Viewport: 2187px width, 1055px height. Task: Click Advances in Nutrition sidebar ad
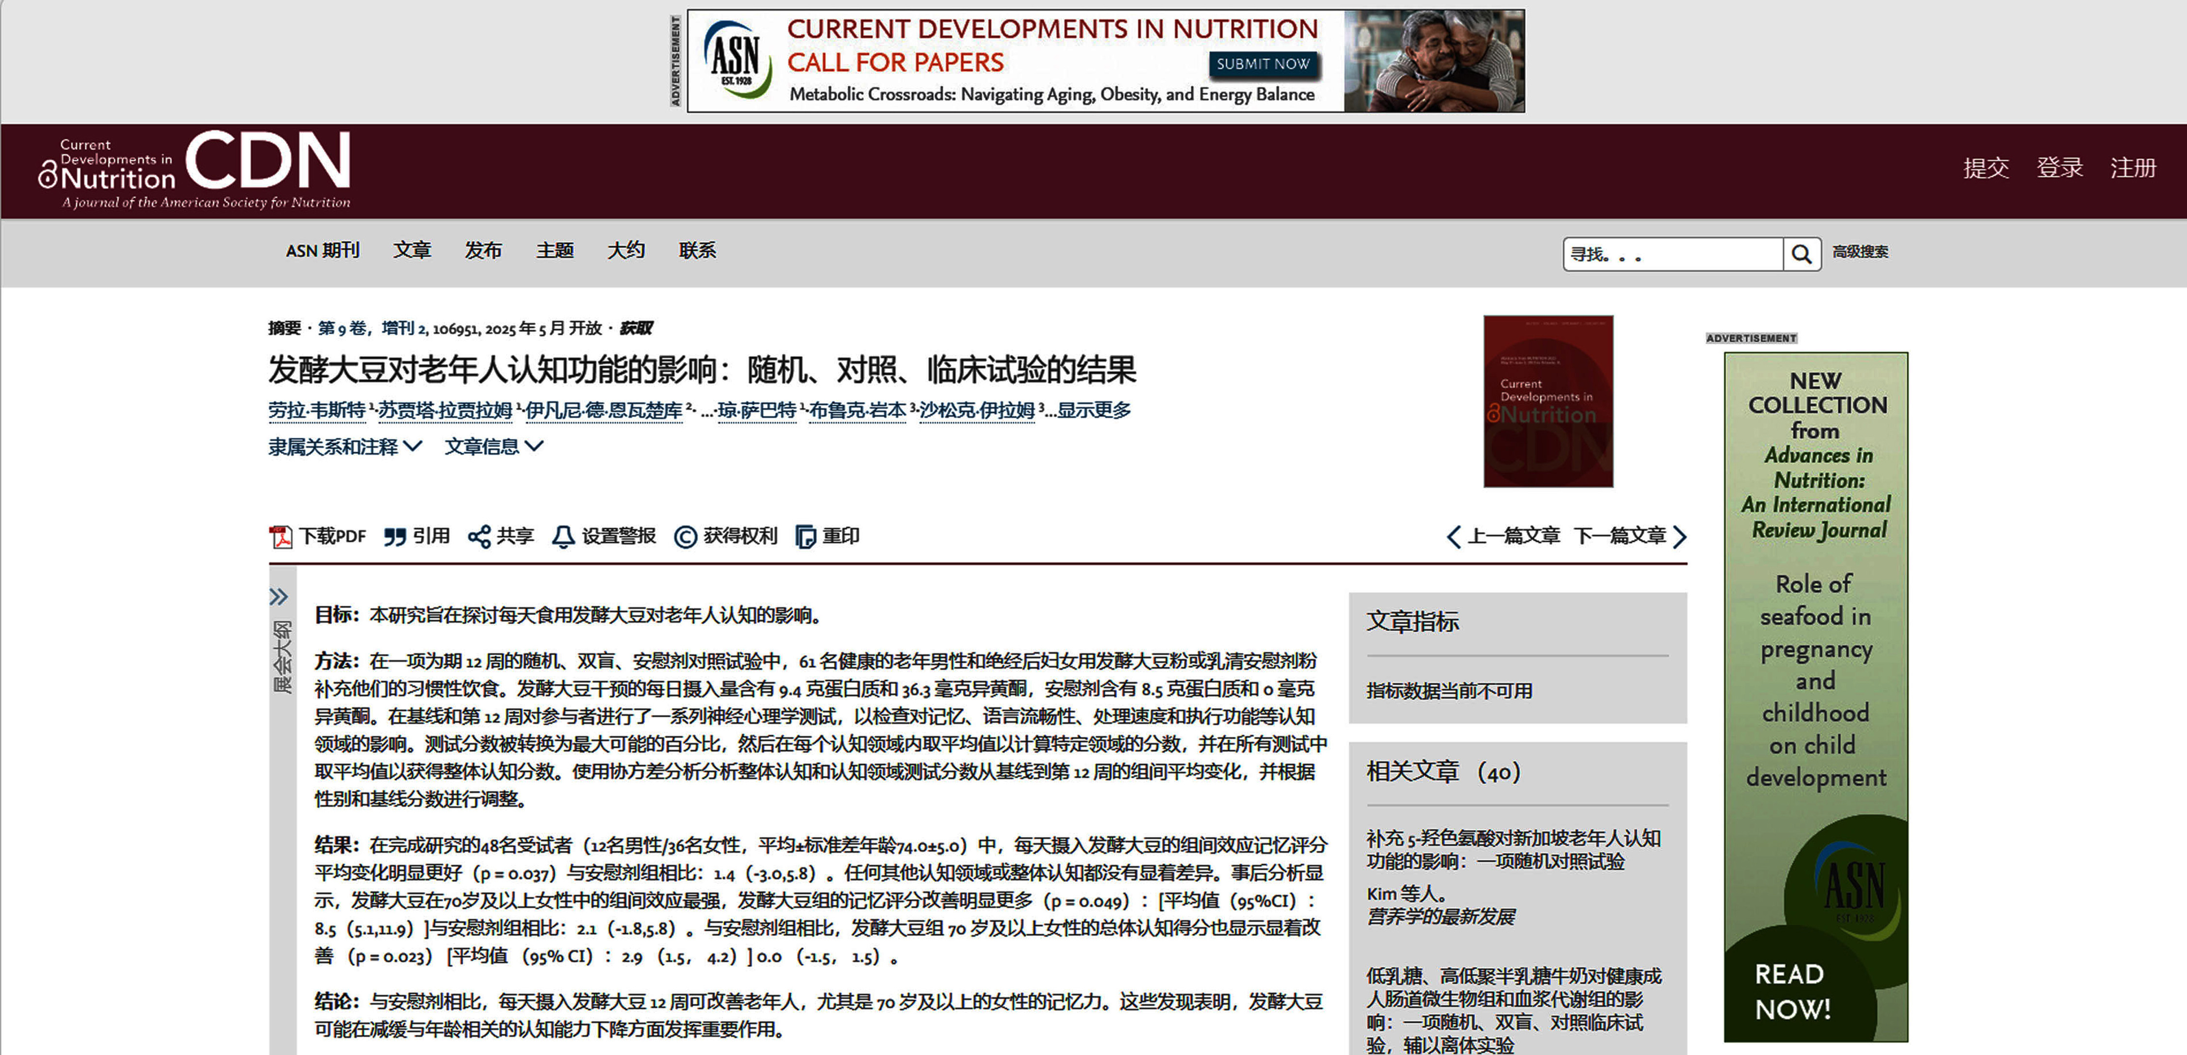coord(1816,697)
